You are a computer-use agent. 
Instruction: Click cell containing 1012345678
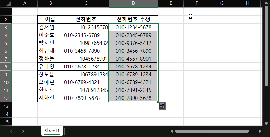click(x=86, y=27)
